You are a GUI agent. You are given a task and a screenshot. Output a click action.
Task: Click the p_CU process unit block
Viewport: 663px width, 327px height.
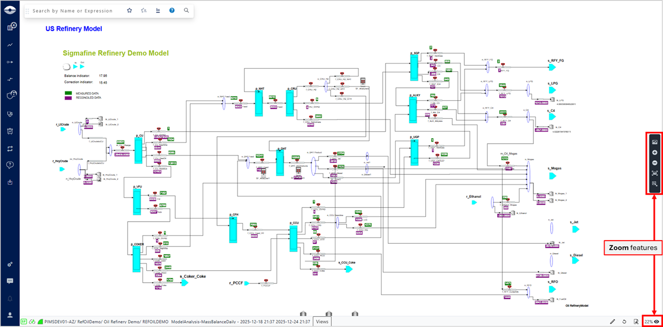[x=138, y=150]
